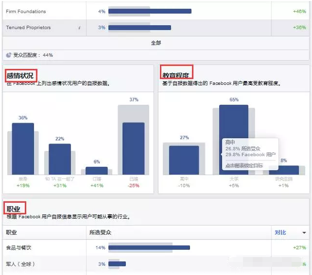Click the 6% engaged status bar
Screen dimensions: 312x275
(x=97, y=171)
